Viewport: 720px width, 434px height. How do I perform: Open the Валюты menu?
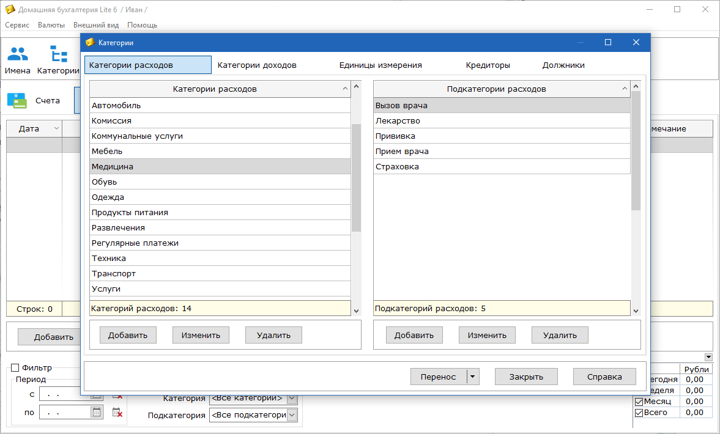[51, 25]
